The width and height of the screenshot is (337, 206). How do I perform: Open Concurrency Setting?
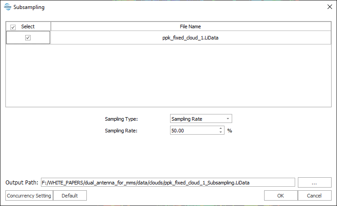coord(29,196)
